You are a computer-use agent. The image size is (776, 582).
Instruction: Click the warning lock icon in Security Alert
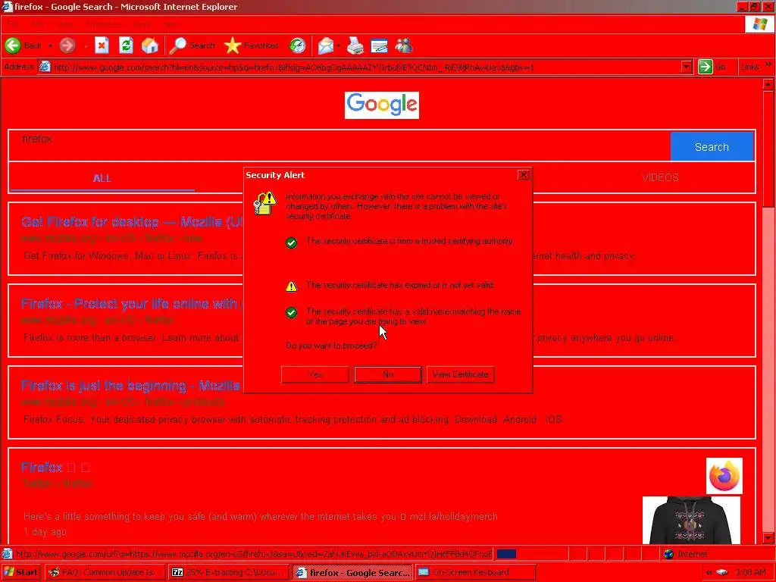coord(264,203)
